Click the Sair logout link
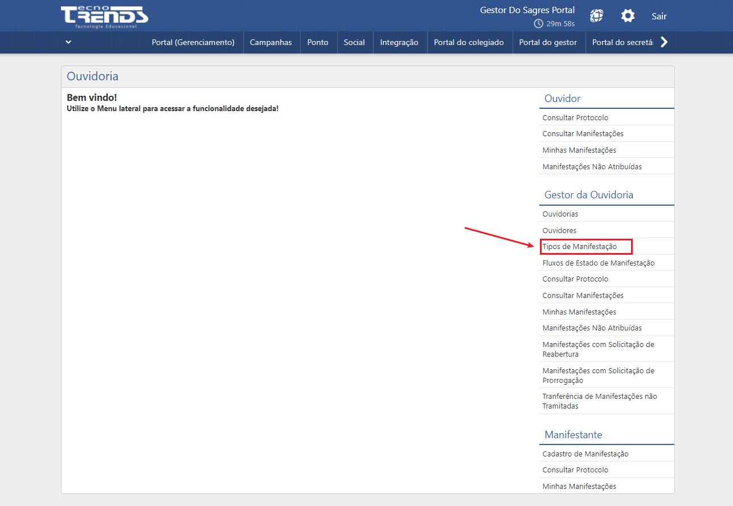The image size is (733, 506). pos(659,16)
